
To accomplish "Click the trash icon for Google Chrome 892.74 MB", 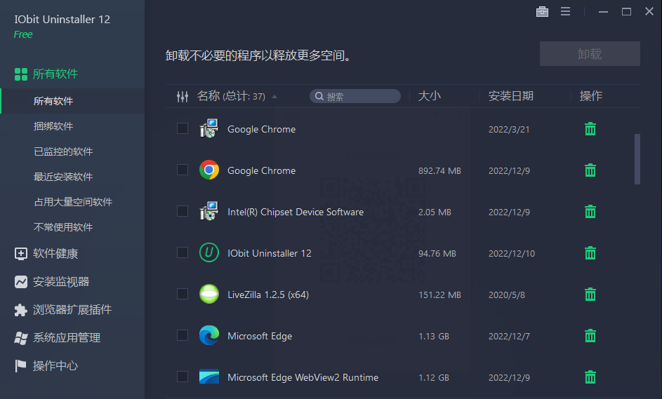I will pyautogui.click(x=590, y=170).
